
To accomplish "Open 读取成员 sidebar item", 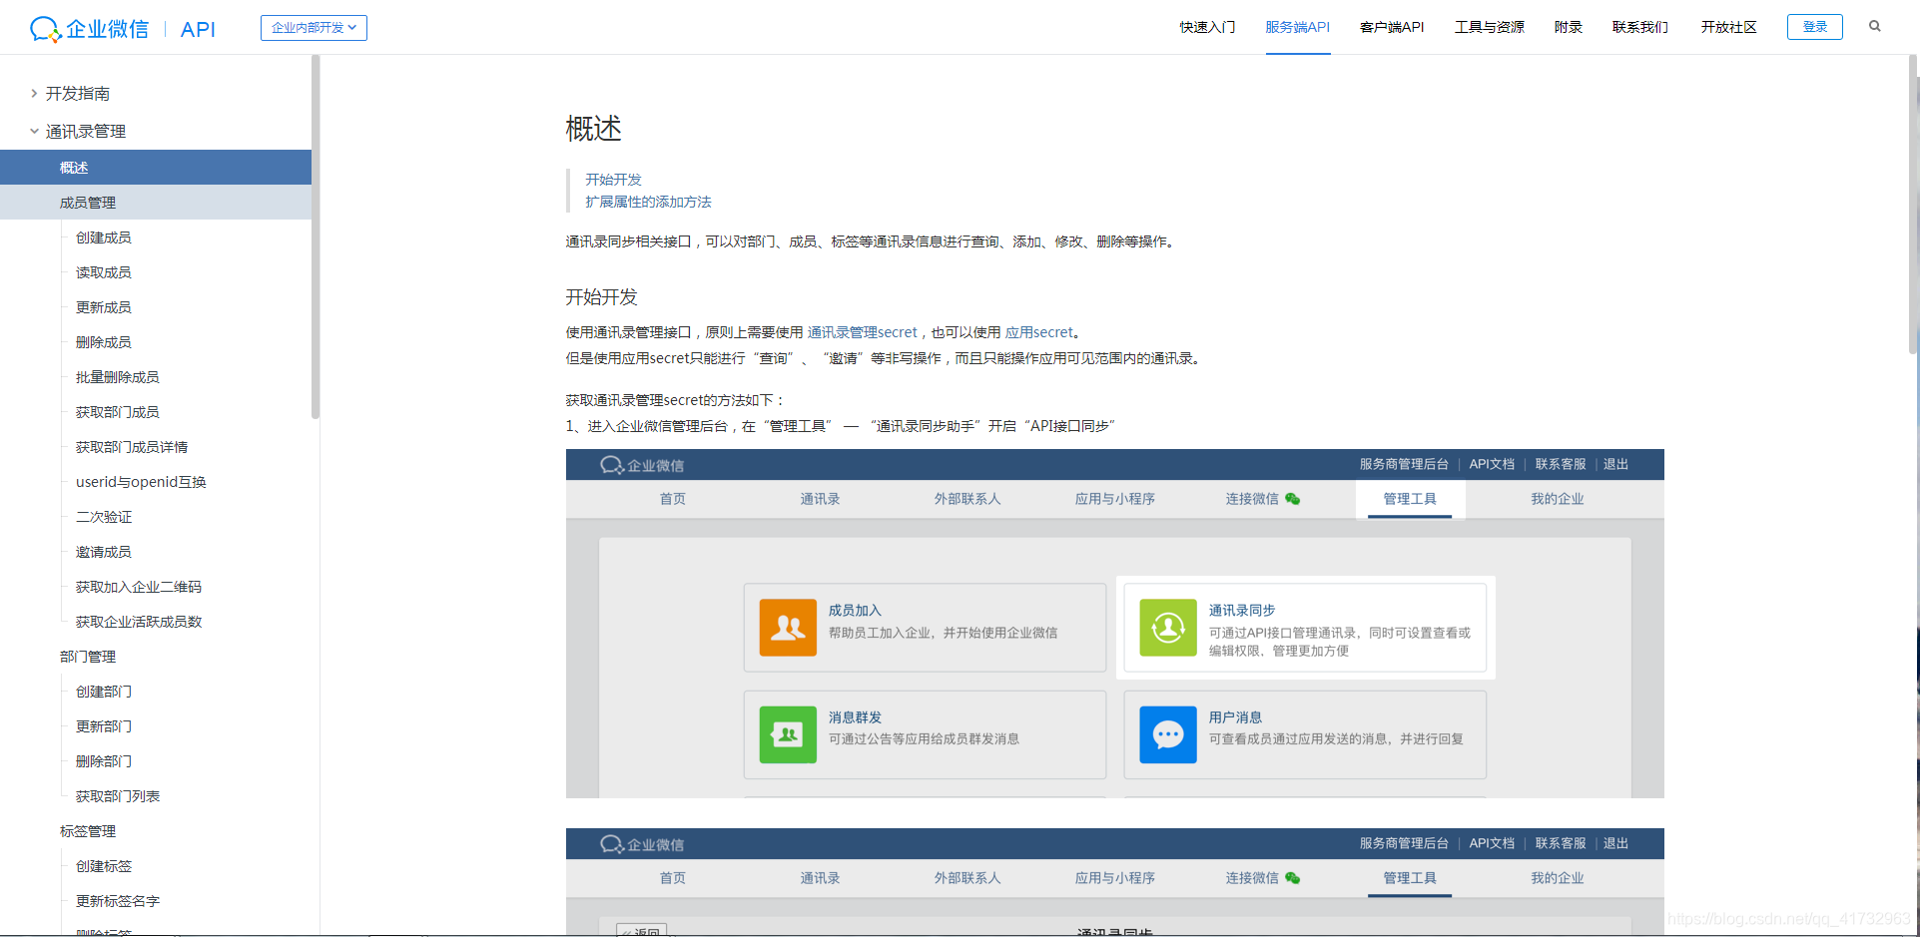I will 103,272.
